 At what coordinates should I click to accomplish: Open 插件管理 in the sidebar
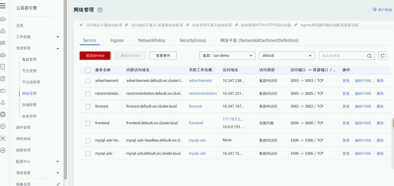point(23,128)
